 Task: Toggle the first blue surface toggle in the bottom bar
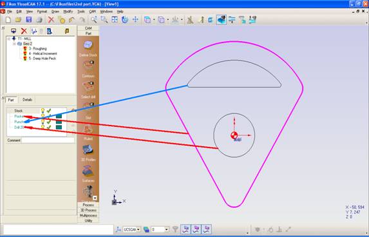[186, 229]
